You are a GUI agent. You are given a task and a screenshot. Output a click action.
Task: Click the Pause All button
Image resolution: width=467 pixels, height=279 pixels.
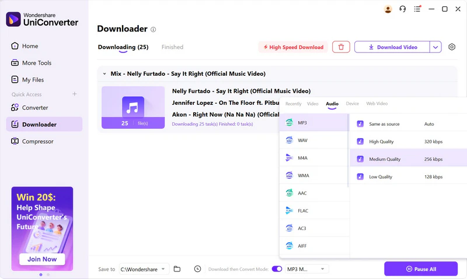(420, 269)
